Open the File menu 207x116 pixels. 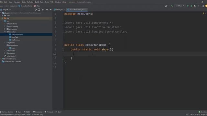(x=1, y=2)
